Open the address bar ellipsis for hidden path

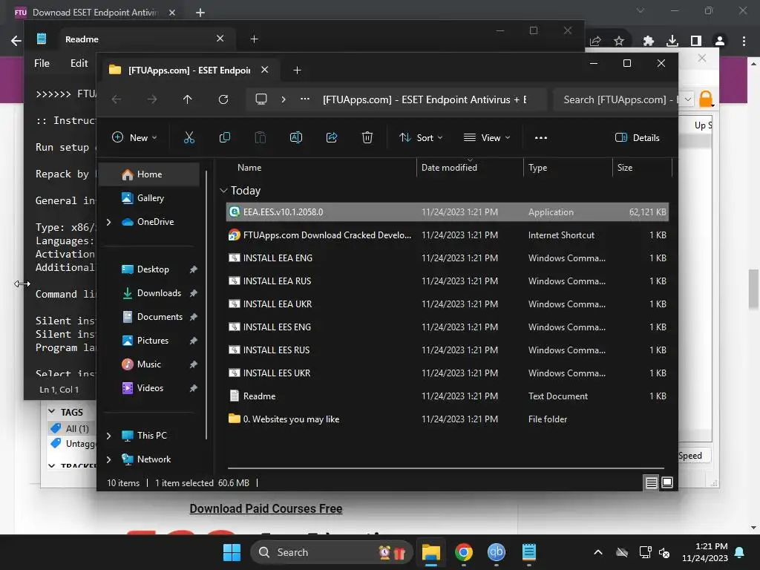tap(305, 99)
